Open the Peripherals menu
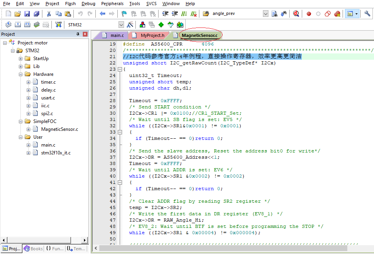Viewport: 374px width, 255px height. [x=112, y=4]
